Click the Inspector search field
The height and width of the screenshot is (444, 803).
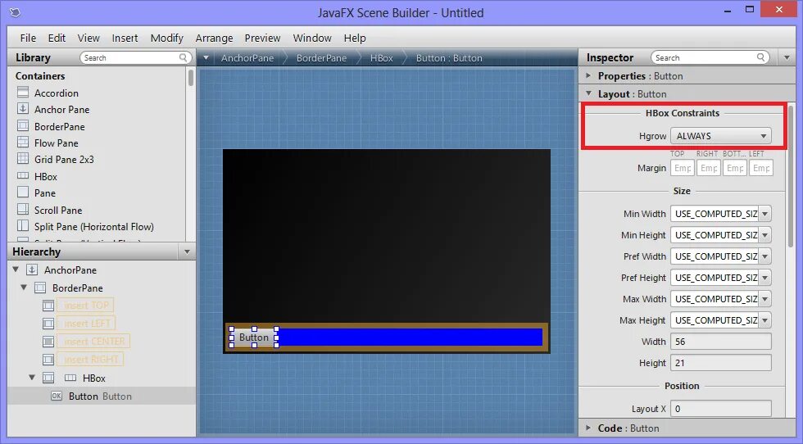click(710, 57)
